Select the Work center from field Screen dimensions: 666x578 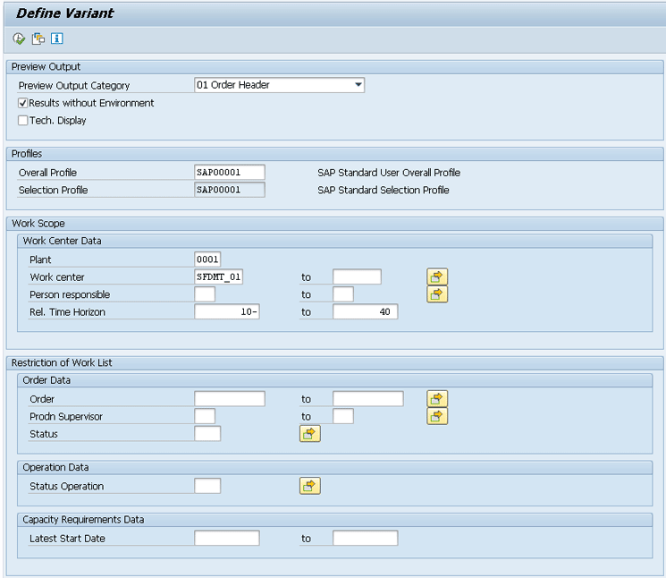point(219,277)
